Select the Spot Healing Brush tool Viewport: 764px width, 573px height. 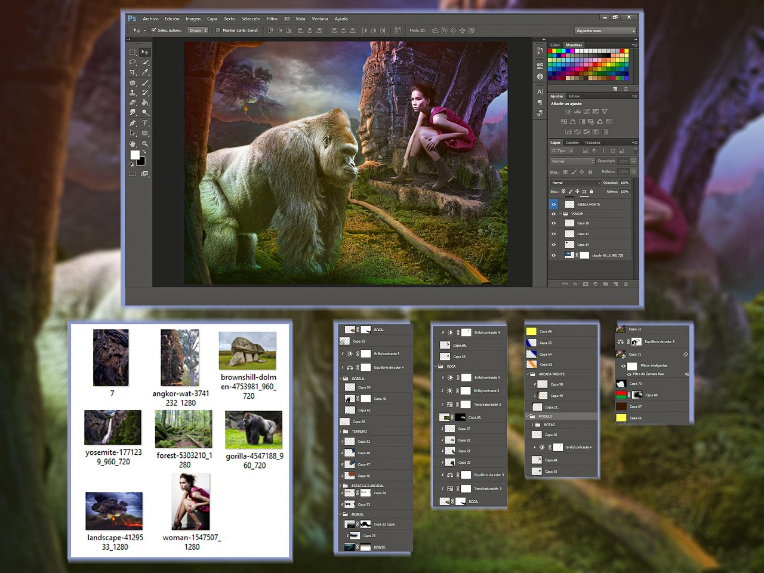(x=133, y=83)
